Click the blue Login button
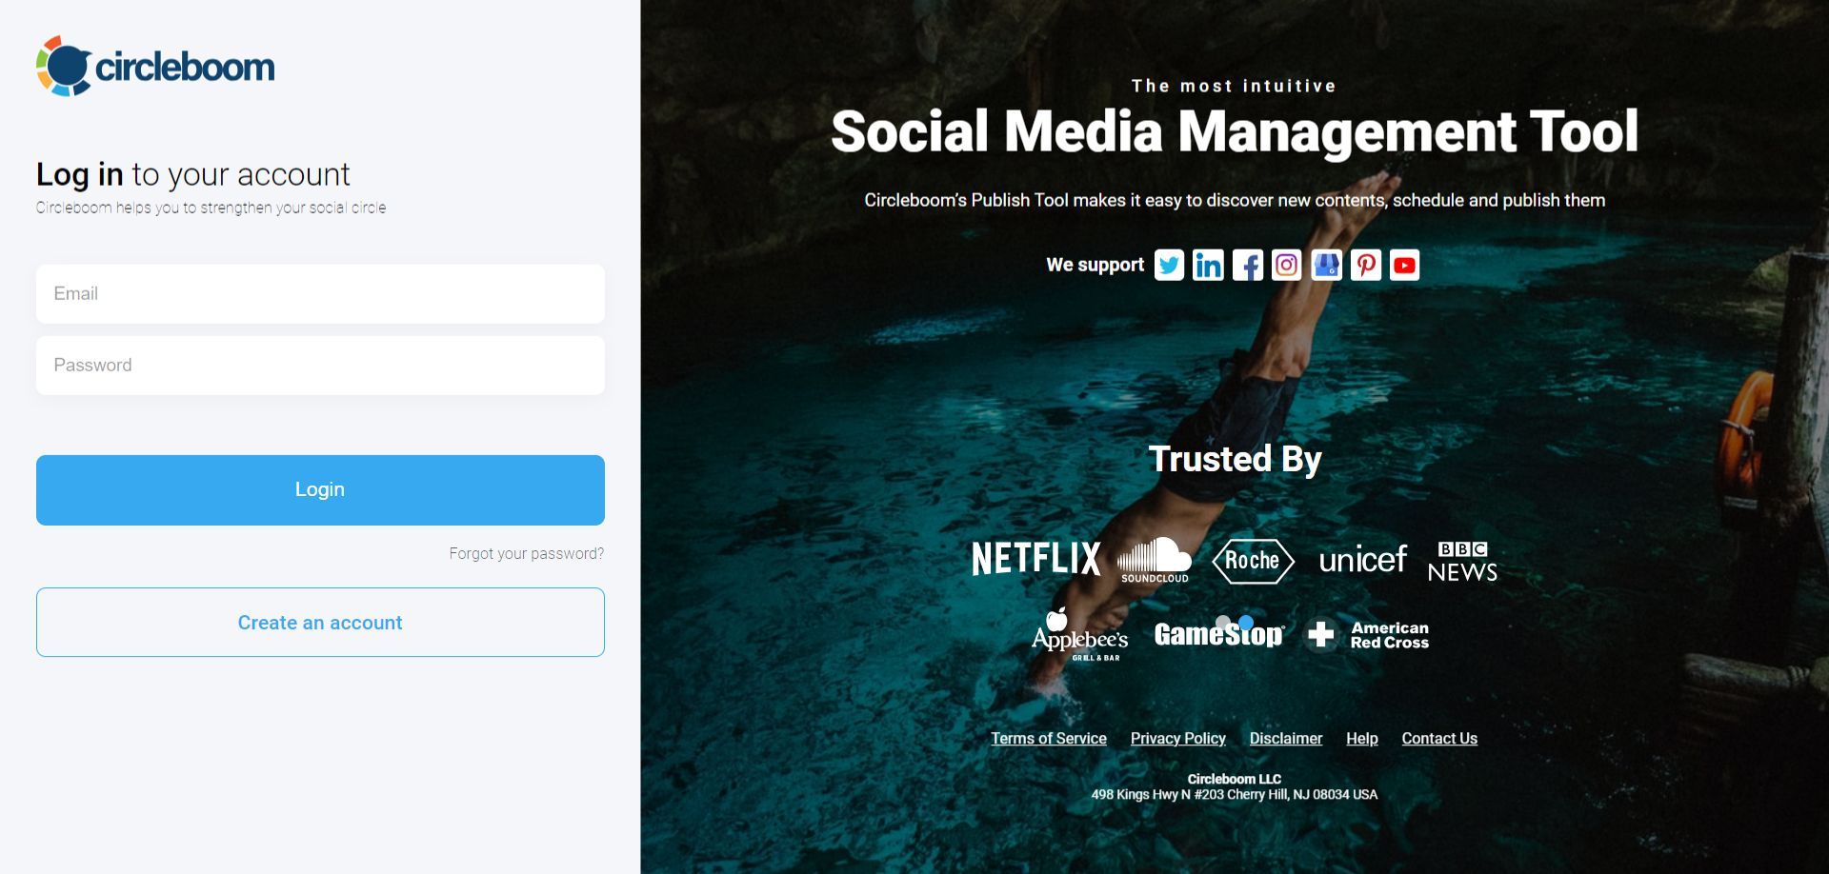The image size is (1829, 874). (x=320, y=490)
